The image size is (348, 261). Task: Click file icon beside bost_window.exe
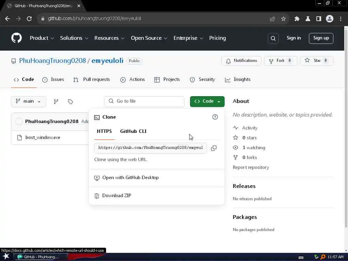click(19, 138)
